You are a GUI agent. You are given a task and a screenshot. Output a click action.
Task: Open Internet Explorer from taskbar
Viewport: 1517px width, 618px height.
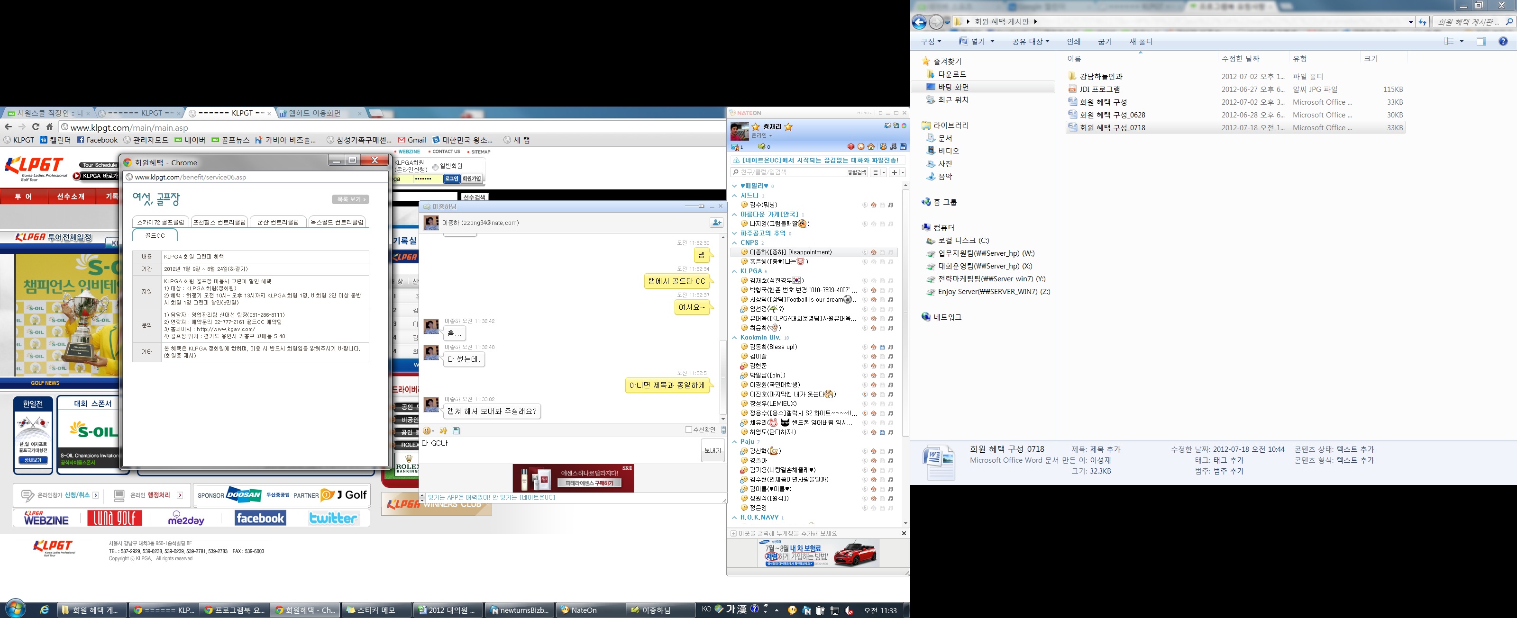(44, 610)
